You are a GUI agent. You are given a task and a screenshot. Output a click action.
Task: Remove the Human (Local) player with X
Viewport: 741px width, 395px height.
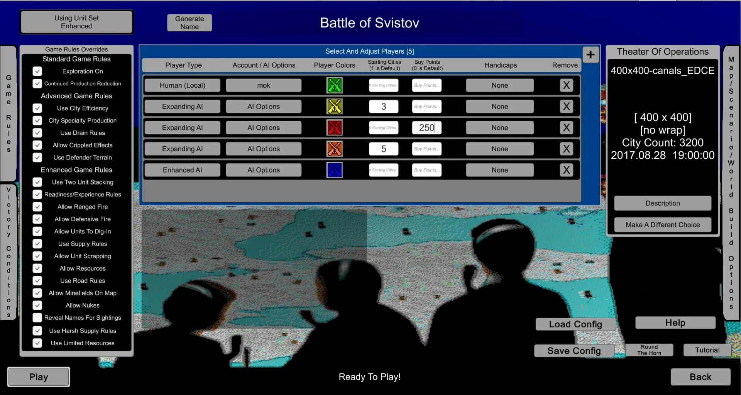[x=566, y=85]
